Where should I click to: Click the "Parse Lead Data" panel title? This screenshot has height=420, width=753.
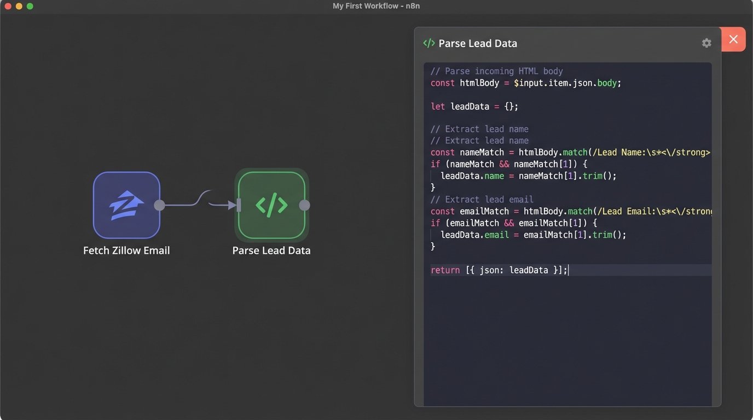point(478,44)
